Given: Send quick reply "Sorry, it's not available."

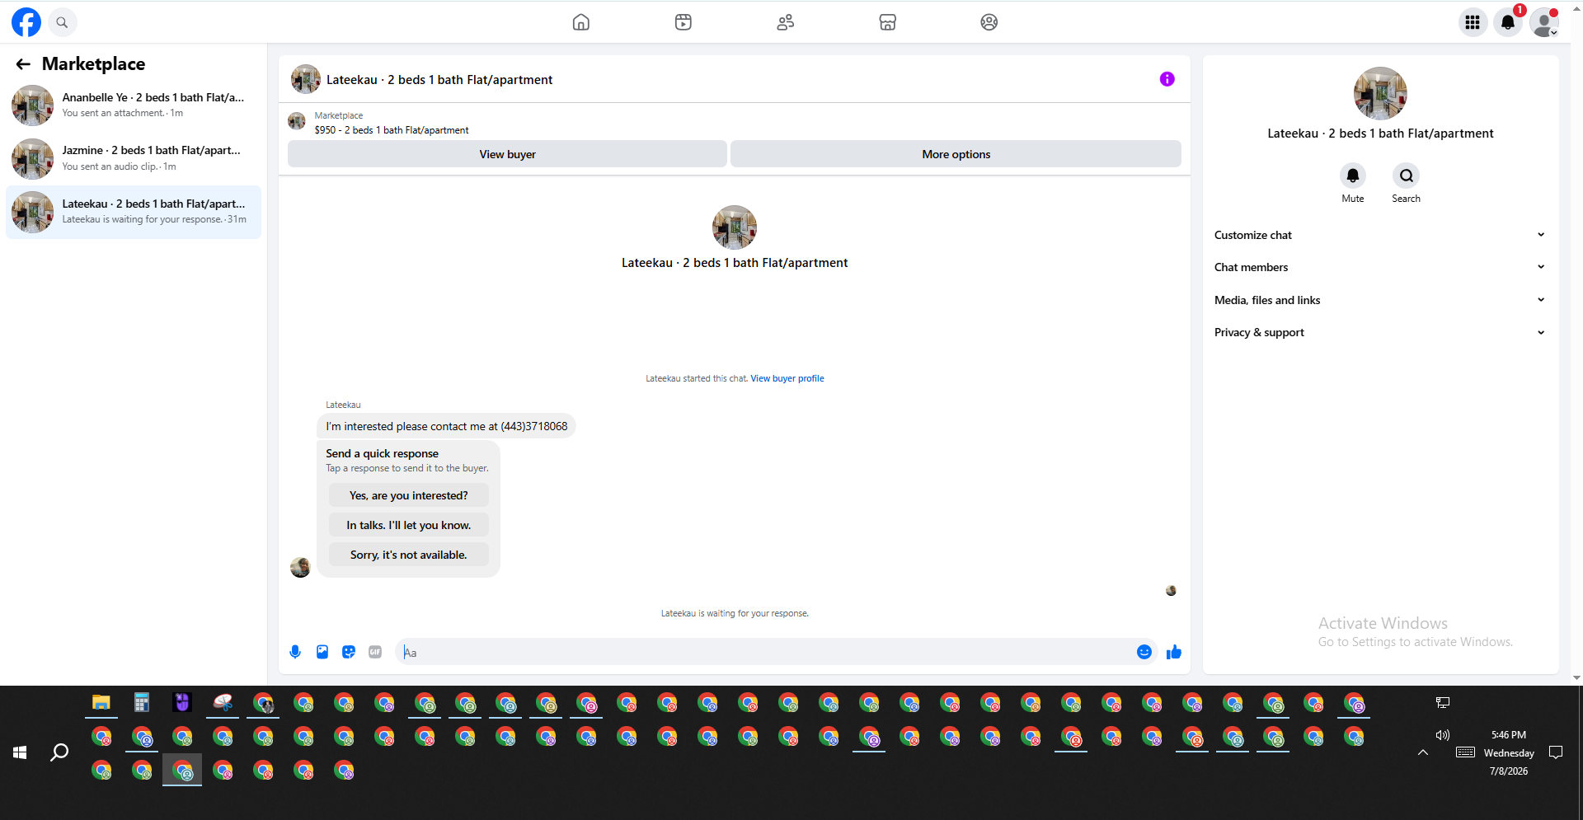Looking at the screenshot, I should (408, 555).
